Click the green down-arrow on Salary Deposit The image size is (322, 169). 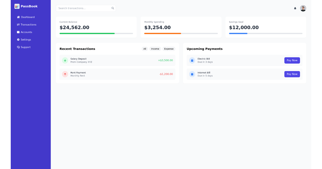coord(65,60)
